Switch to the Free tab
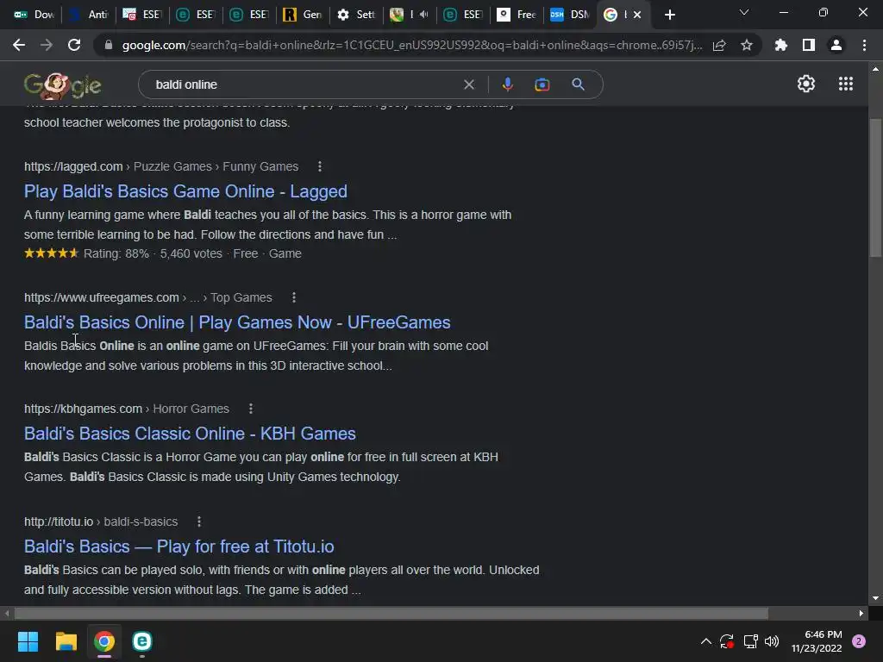Image resolution: width=883 pixels, height=662 pixels. (517, 15)
